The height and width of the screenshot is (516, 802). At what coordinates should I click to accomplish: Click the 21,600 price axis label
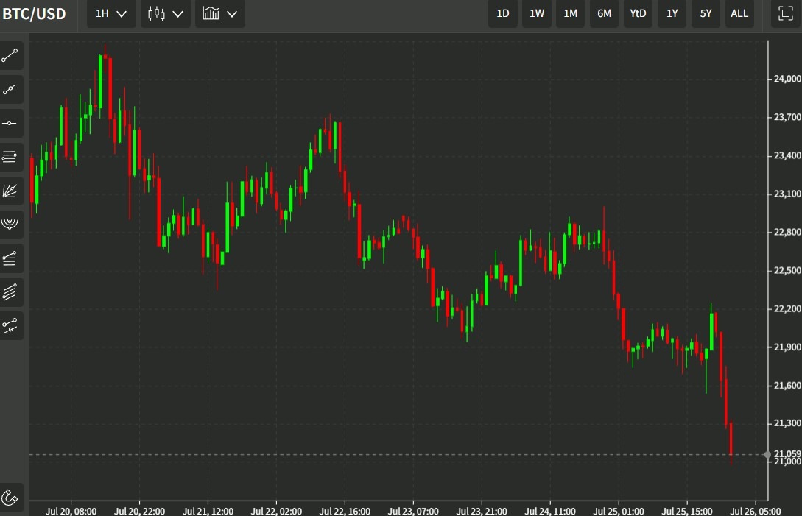[x=787, y=386]
